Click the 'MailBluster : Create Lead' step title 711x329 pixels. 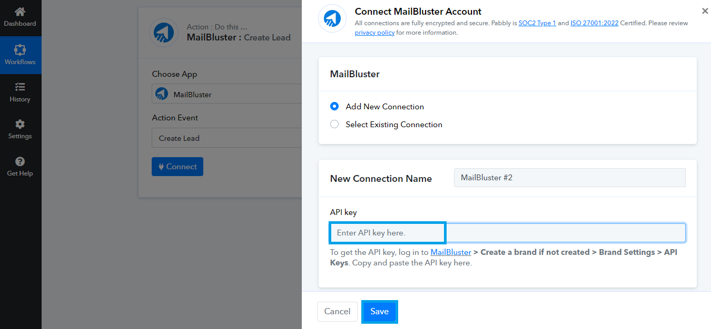pos(239,37)
